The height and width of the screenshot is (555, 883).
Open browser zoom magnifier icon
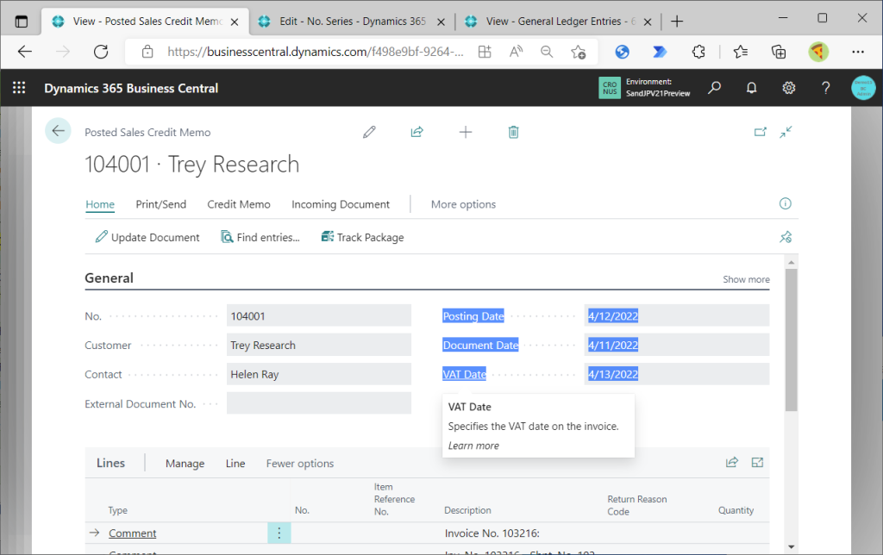(546, 52)
